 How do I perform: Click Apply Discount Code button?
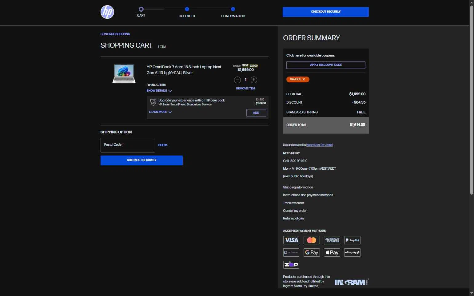point(326,65)
